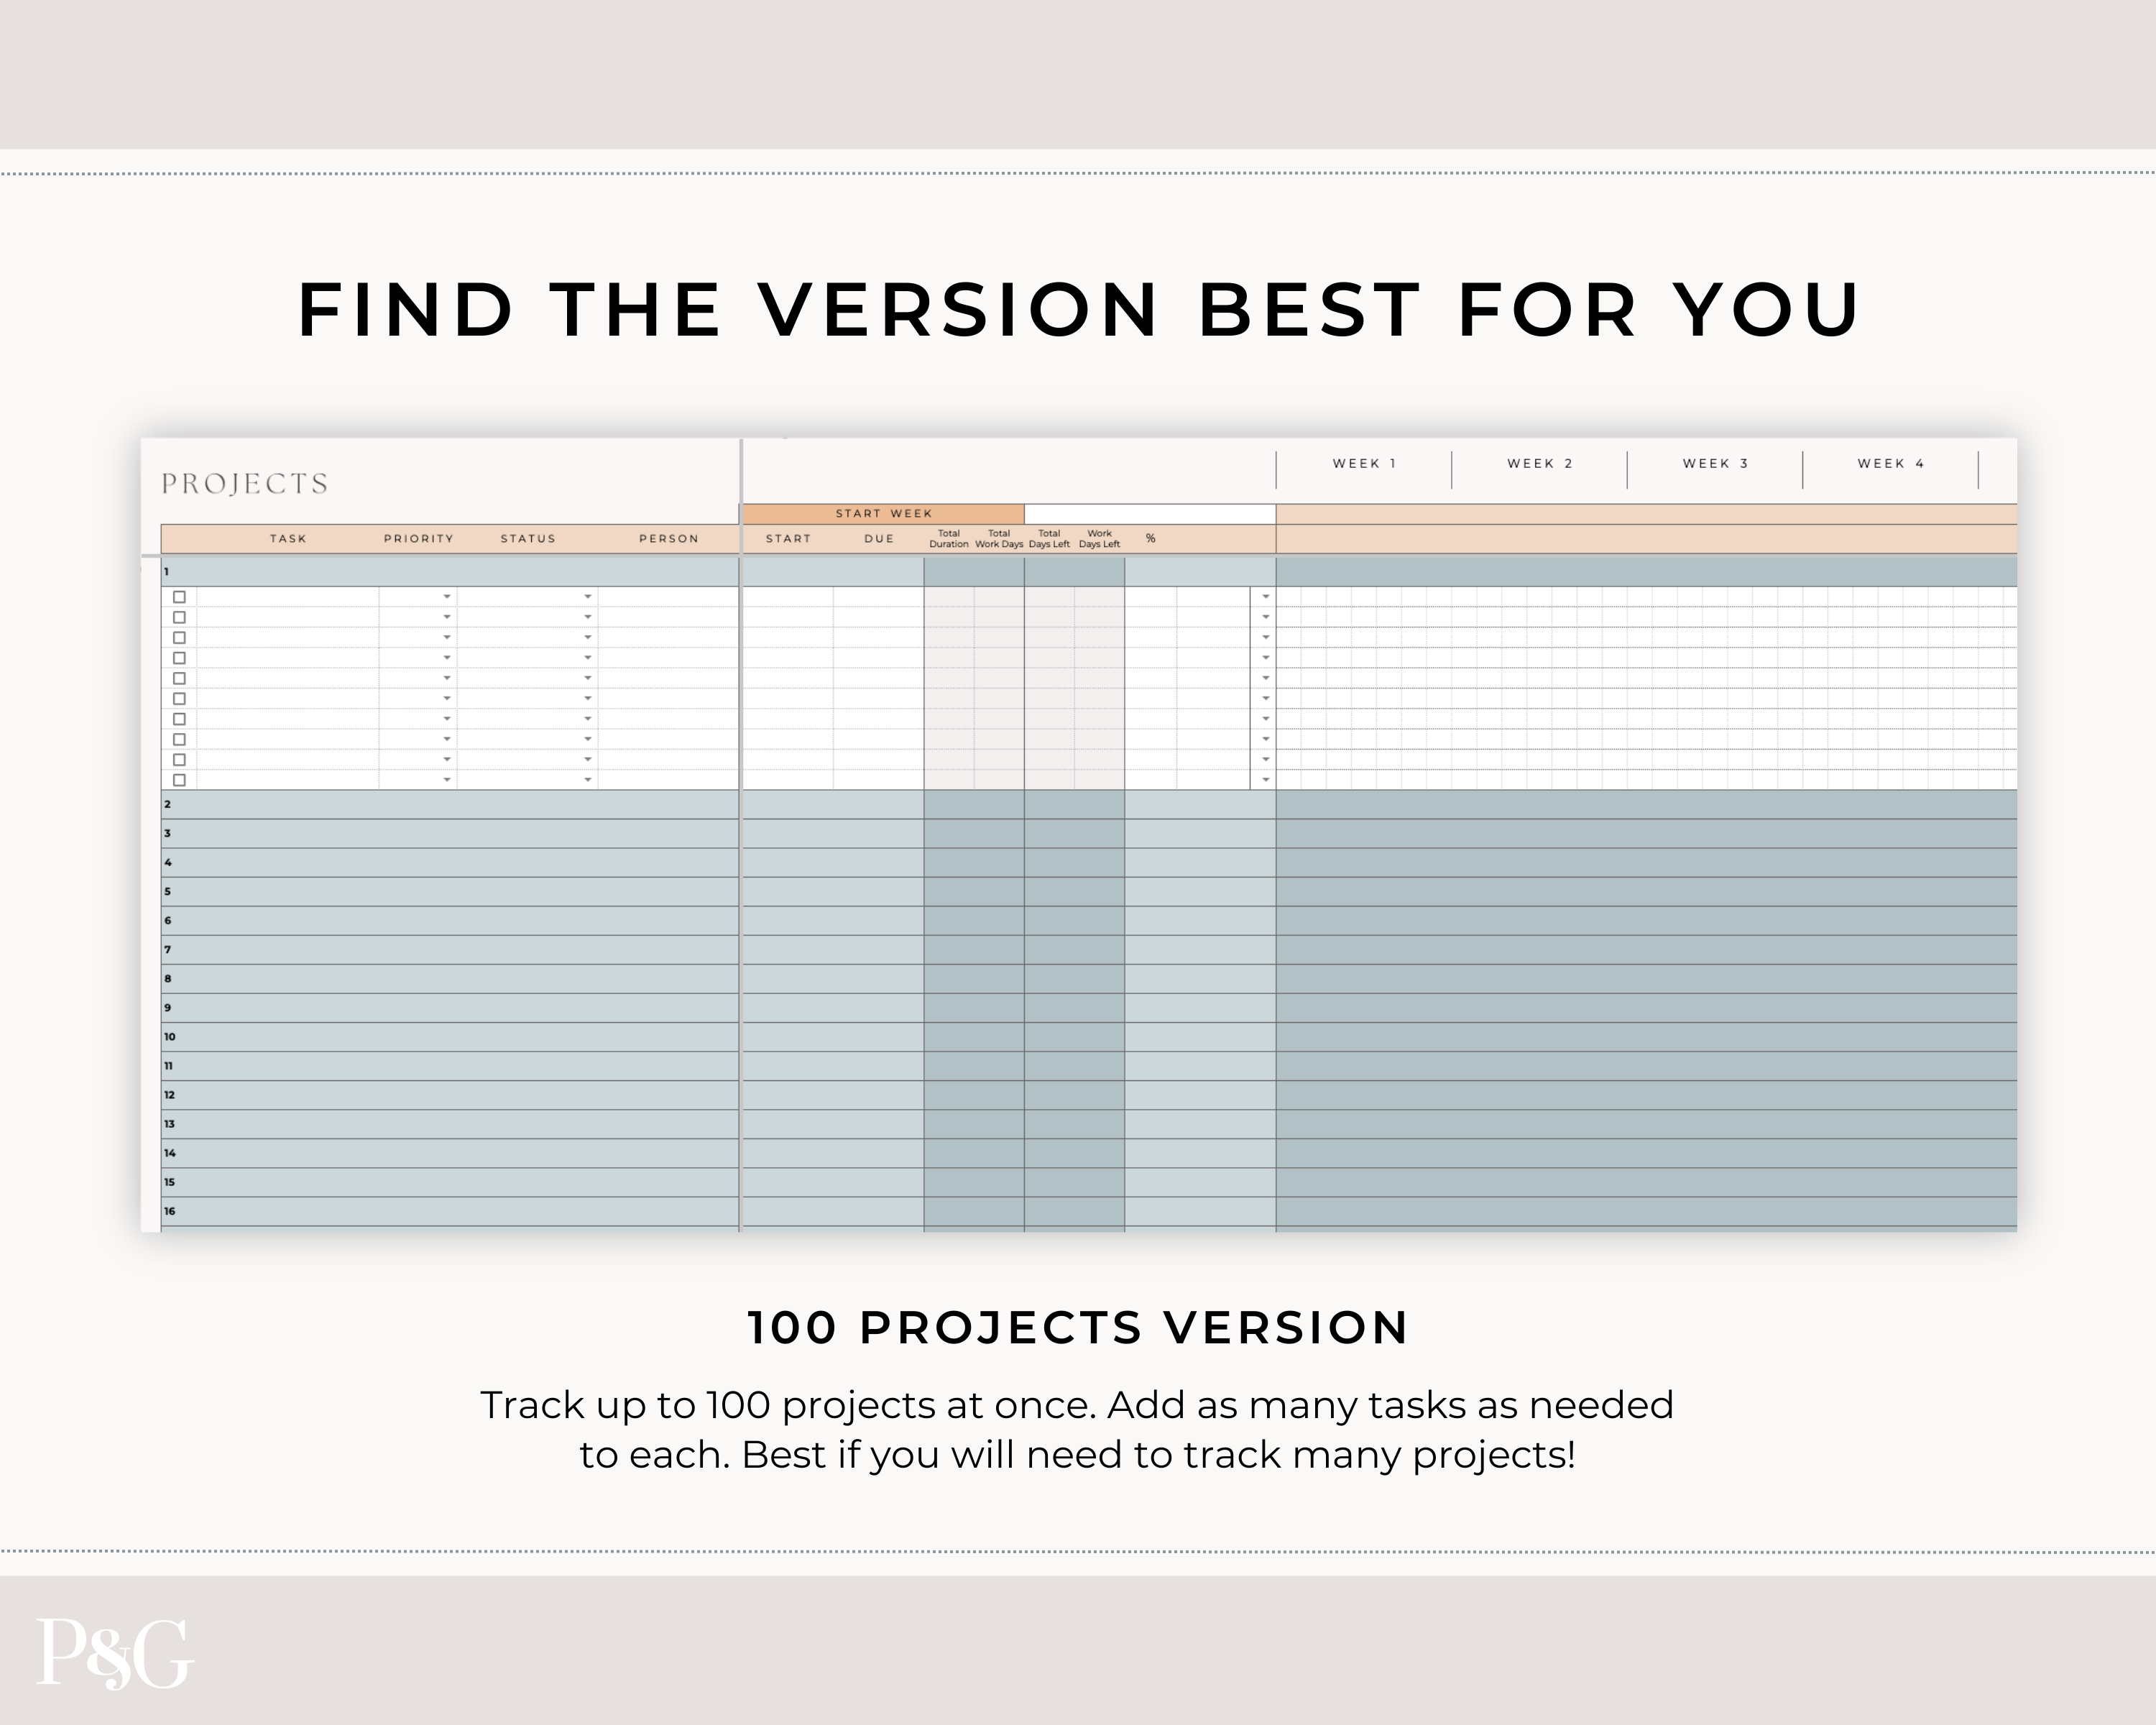Click the Projects sheet title

[x=245, y=484]
